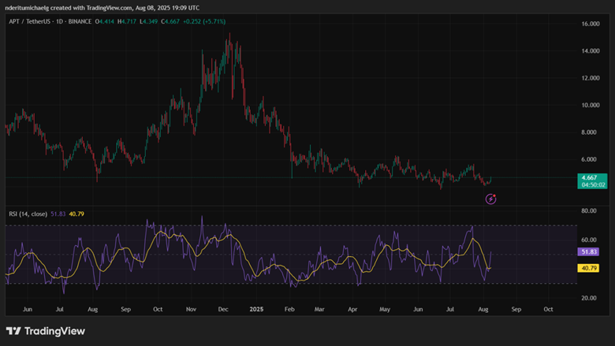Click the purple lightning bolt event icon

pyautogui.click(x=490, y=199)
